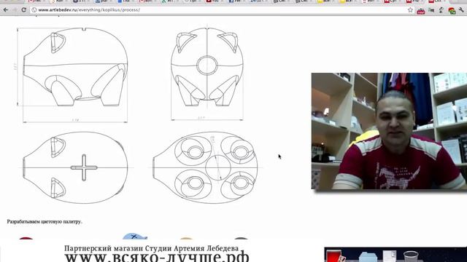Click the webcam video overlay of the man
The width and height of the screenshot is (467, 262).
click(389, 131)
